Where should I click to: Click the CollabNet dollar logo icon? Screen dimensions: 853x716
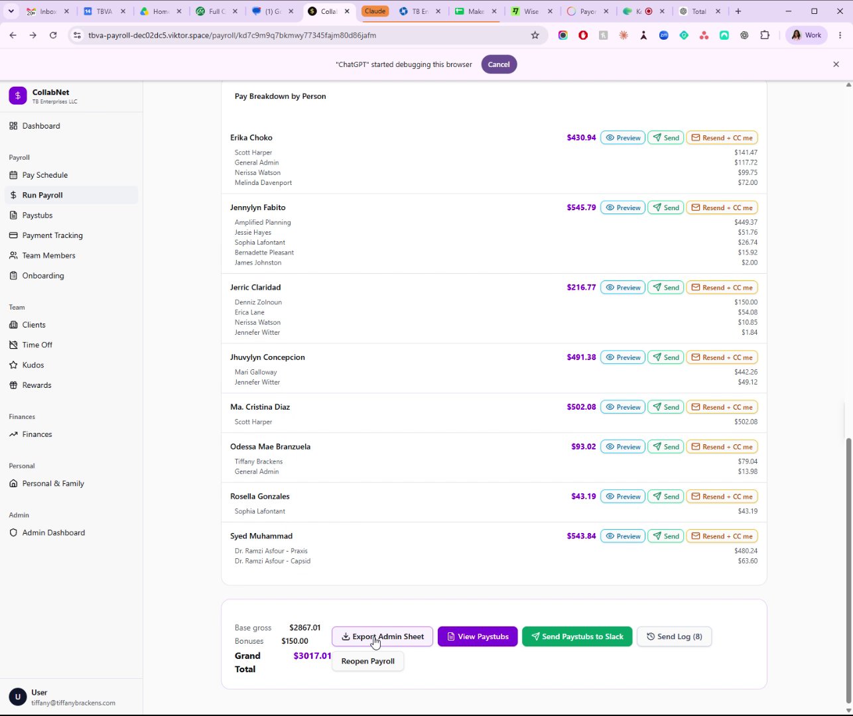tap(18, 96)
